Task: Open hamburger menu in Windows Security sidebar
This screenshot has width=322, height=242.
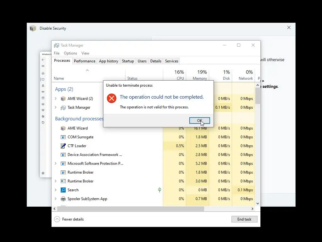Action: (43, 66)
